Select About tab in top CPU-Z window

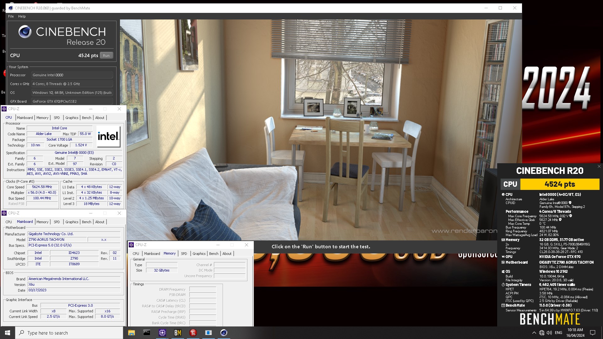[x=100, y=118]
